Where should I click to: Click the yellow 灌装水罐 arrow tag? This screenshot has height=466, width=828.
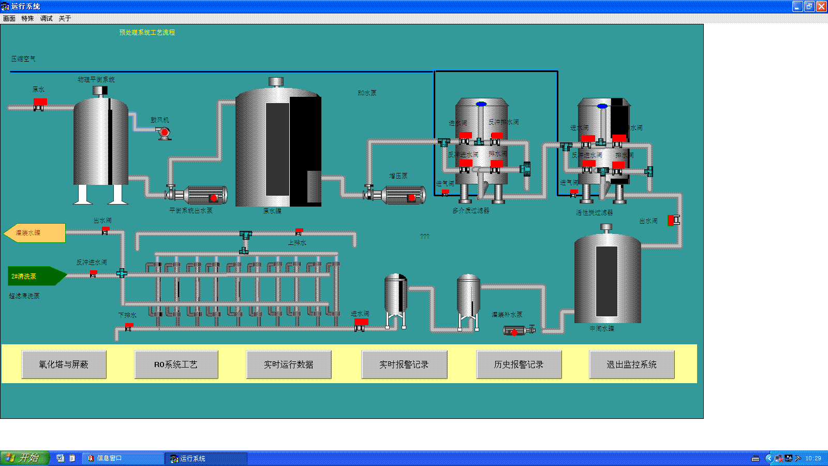click(x=35, y=233)
